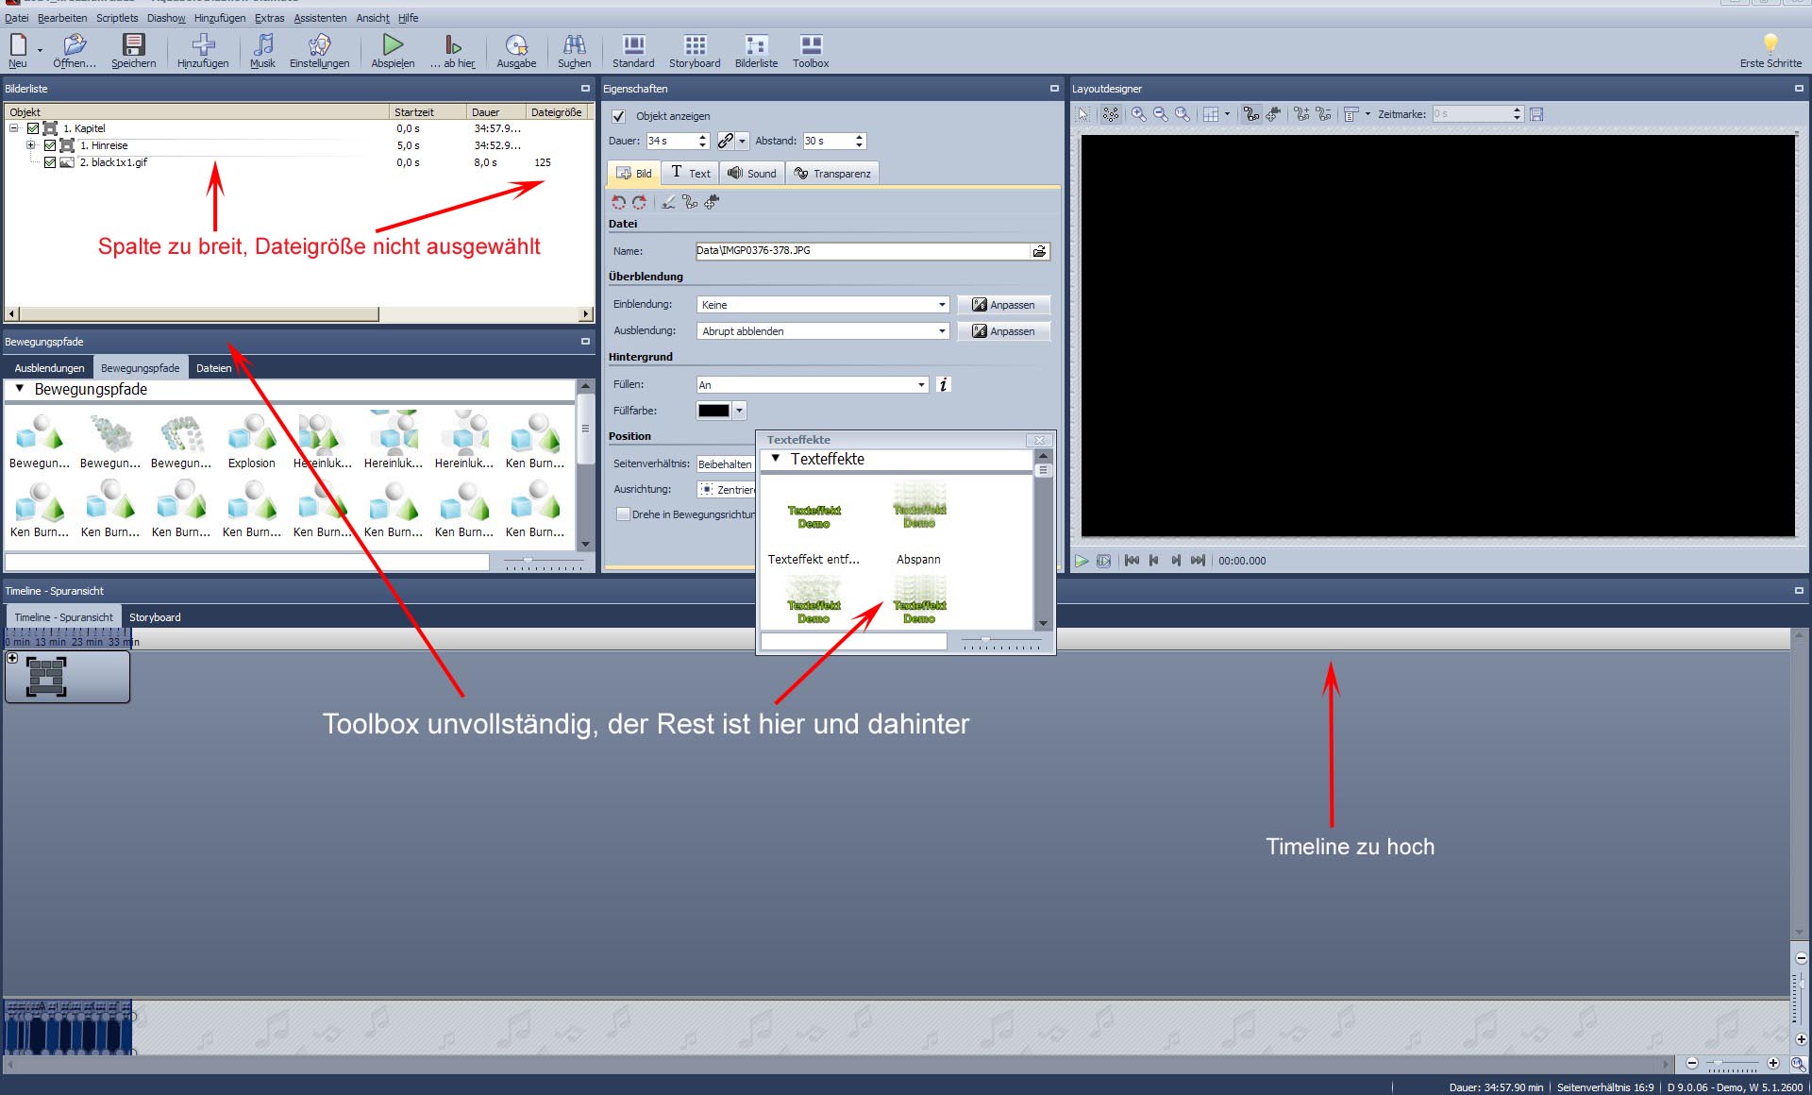This screenshot has height=1095, width=1812.
Task: Open the Musik toolbar icon
Action: point(263,44)
